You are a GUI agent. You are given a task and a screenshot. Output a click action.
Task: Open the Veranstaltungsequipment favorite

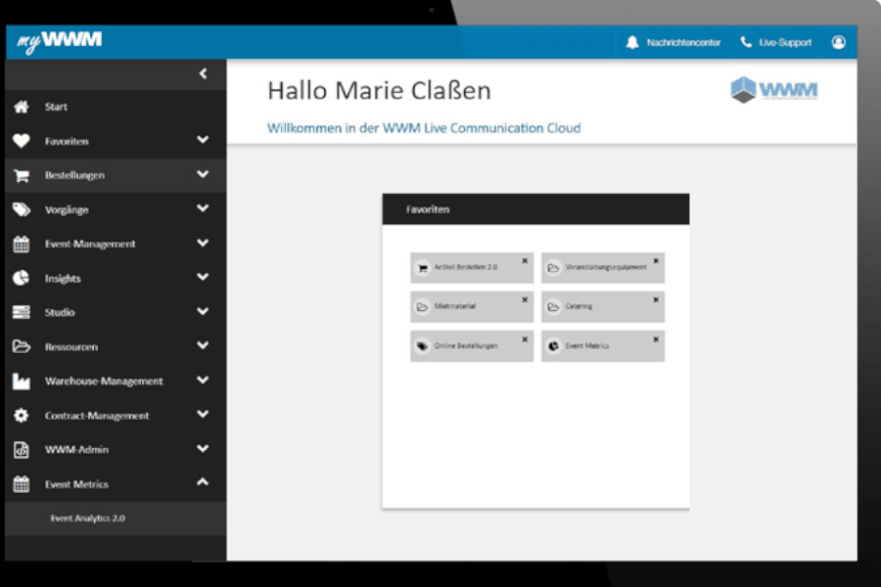pos(603,268)
